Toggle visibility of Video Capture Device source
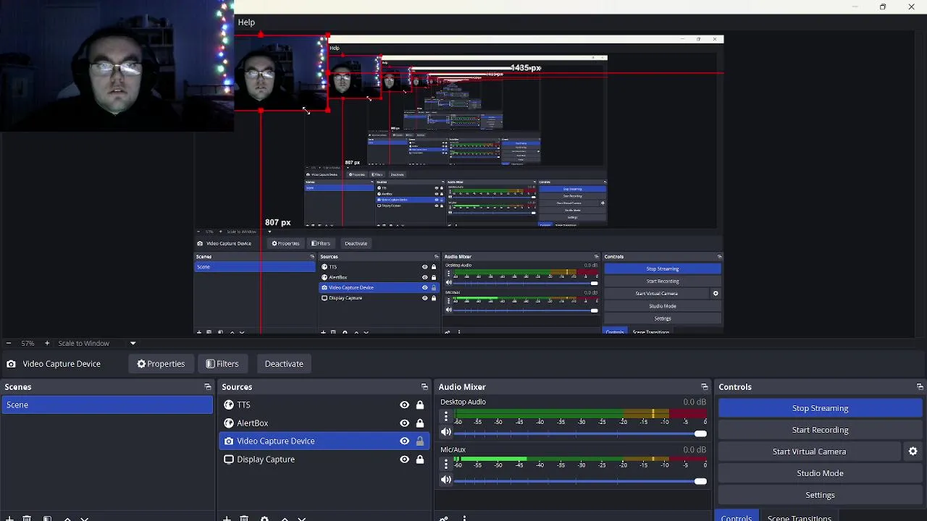The image size is (927, 521). click(404, 441)
